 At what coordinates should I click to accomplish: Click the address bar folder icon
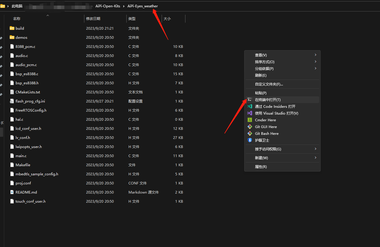coord(3,6)
